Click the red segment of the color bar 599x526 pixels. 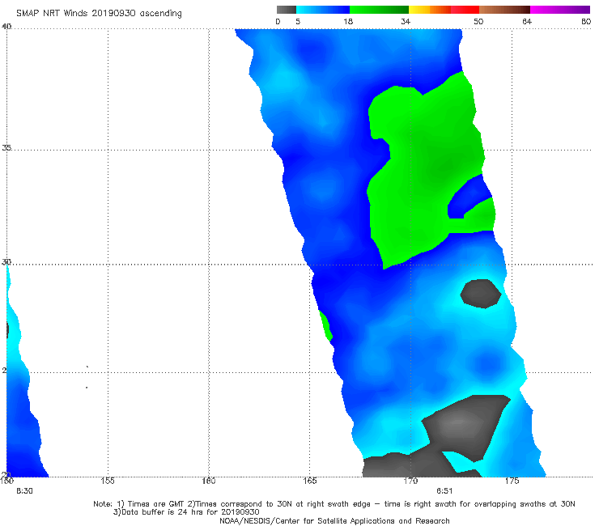pos(465,10)
